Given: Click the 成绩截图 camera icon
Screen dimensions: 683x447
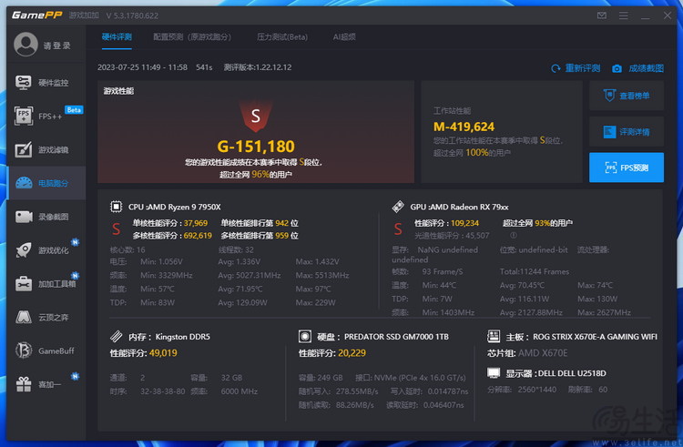Looking at the screenshot, I should click(x=617, y=68).
